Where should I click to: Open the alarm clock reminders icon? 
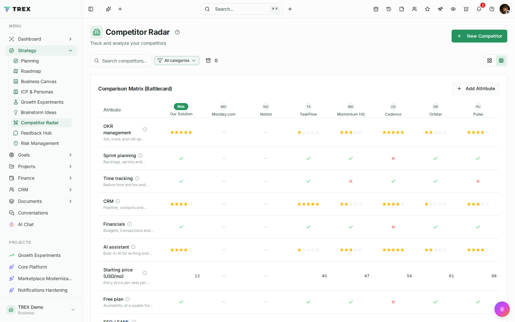pyautogui.click(x=466, y=9)
